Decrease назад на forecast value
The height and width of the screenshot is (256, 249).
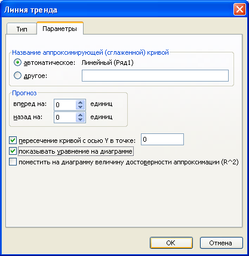(x=80, y=120)
